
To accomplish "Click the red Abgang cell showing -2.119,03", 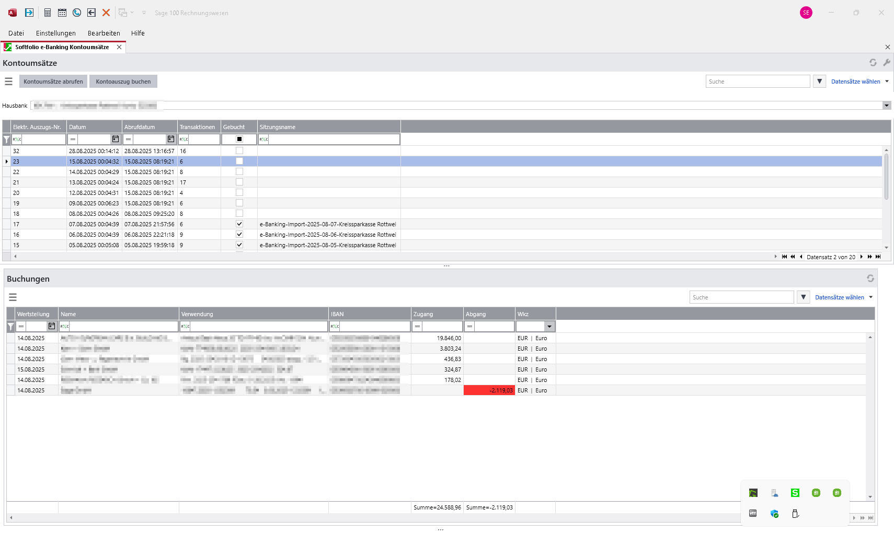I will coord(489,390).
